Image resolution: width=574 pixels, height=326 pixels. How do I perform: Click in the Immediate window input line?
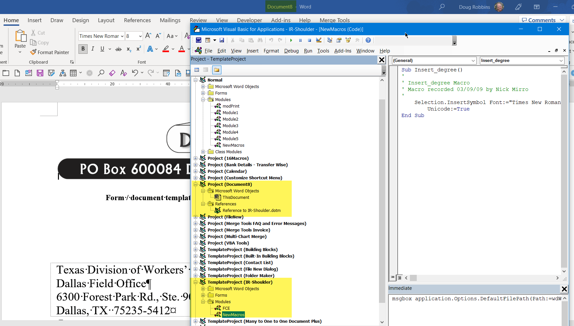point(476,299)
